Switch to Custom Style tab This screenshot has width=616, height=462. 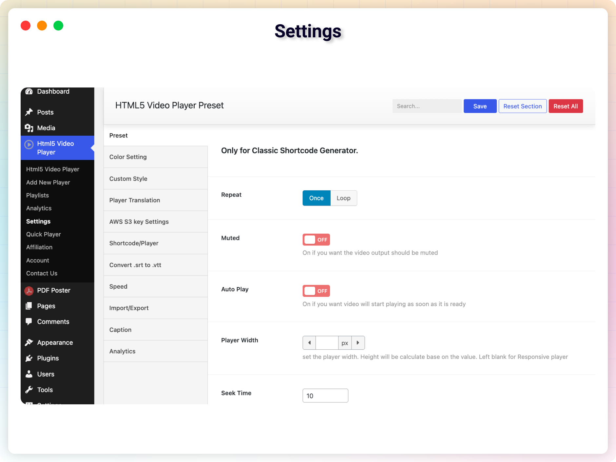(x=156, y=179)
